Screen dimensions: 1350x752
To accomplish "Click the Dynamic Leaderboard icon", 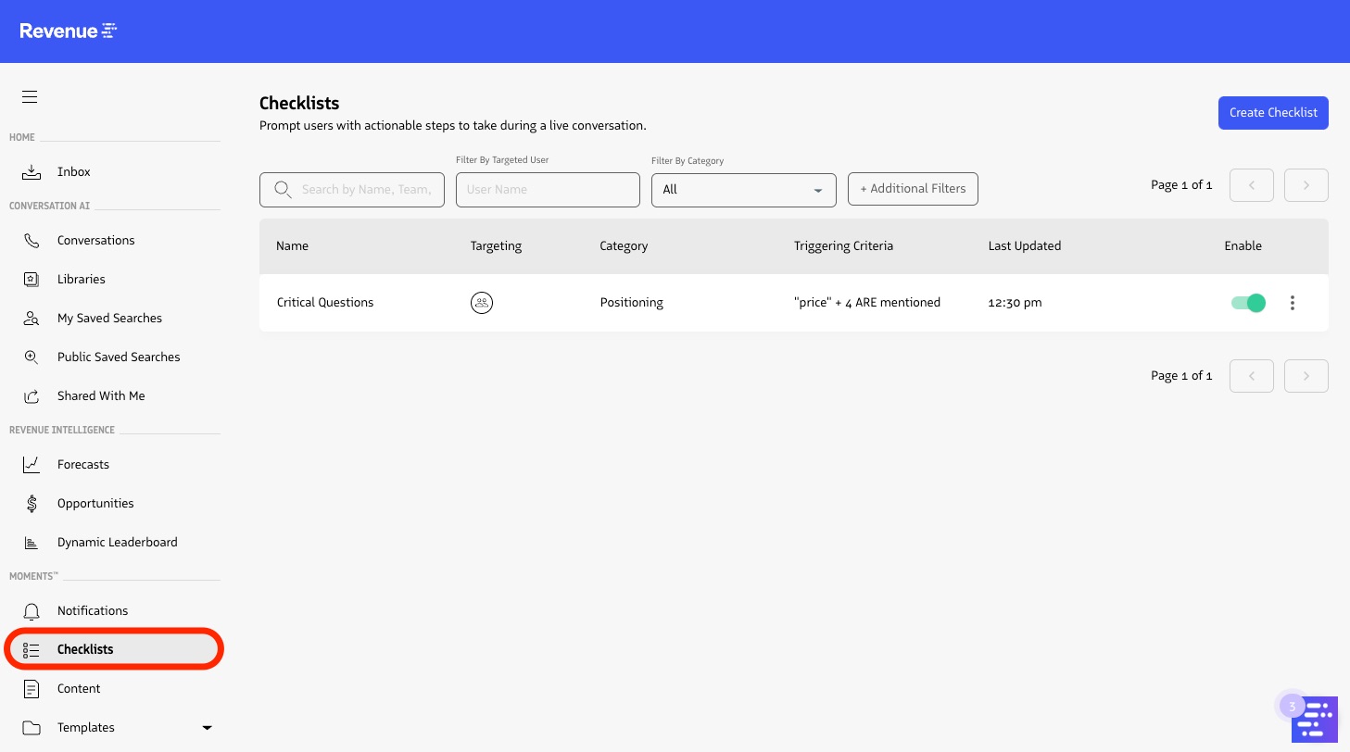I will click(32, 542).
